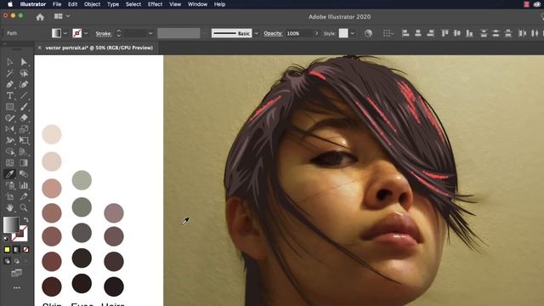This screenshot has width=544, height=306.
Task: Click the stroke weight stepper arrows
Action: (x=119, y=33)
